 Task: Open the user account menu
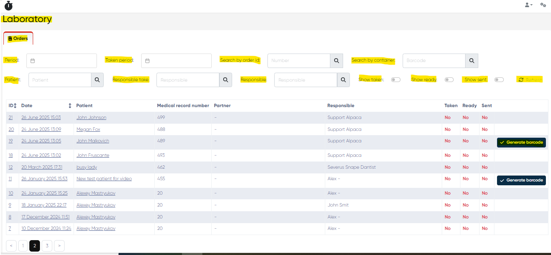tap(528, 5)
